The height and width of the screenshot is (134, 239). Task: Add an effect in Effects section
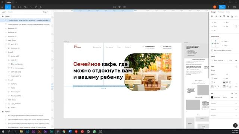[236, 109]
